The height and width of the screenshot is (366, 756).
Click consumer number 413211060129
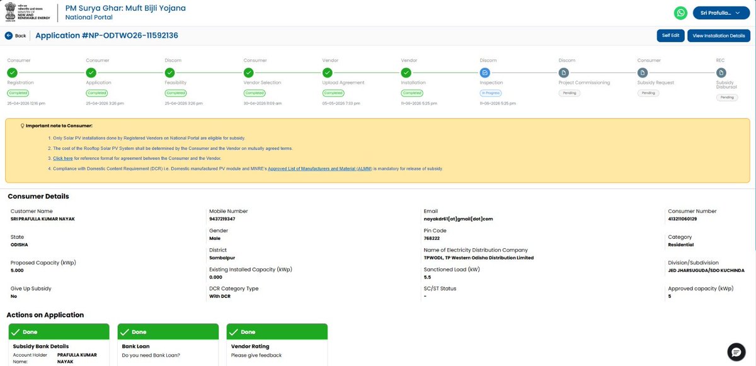(x=682, y=219)
